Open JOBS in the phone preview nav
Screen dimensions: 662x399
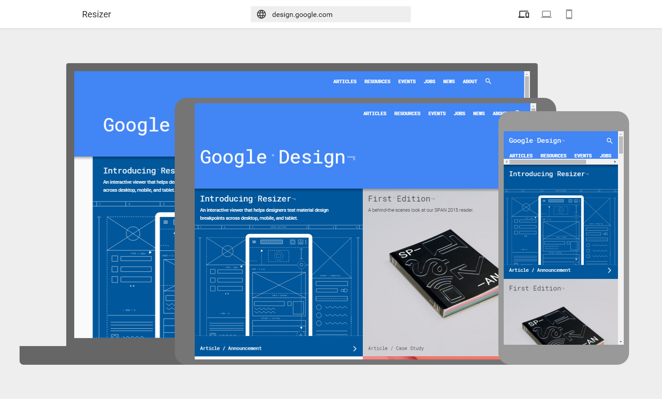606,156
